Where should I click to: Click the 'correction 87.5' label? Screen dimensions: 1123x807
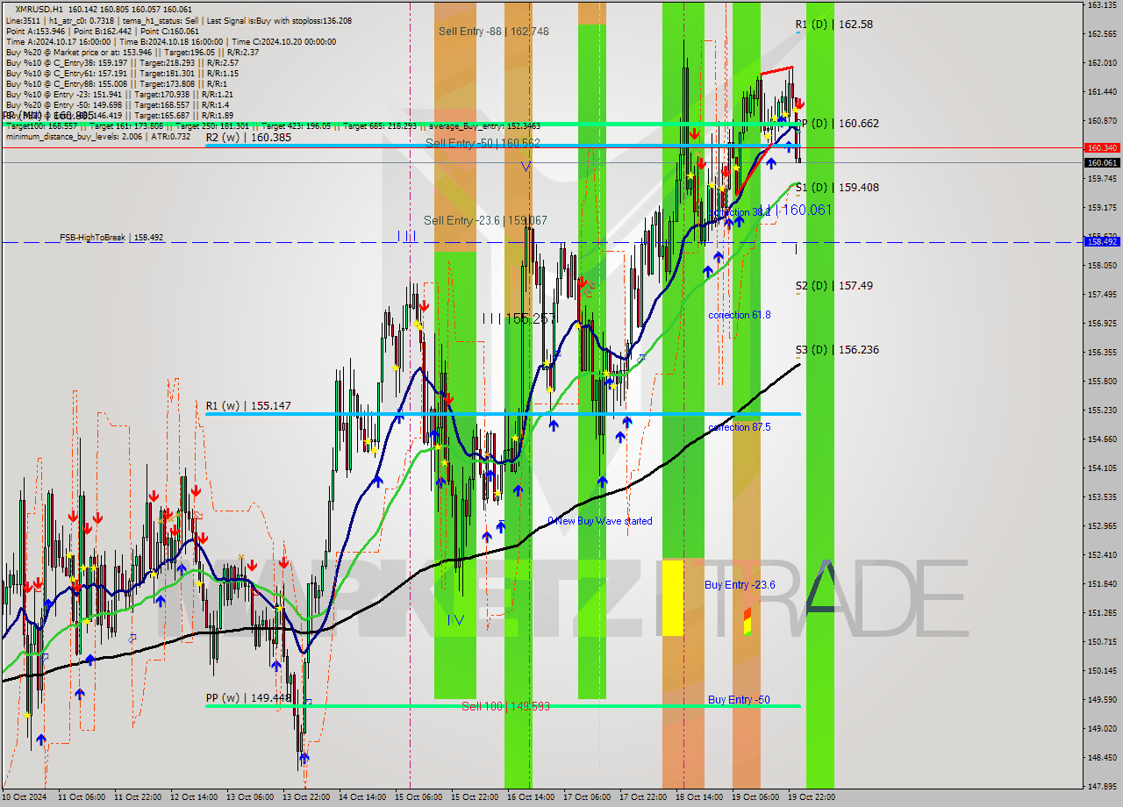pyautogui.click(x=740, y=427)
